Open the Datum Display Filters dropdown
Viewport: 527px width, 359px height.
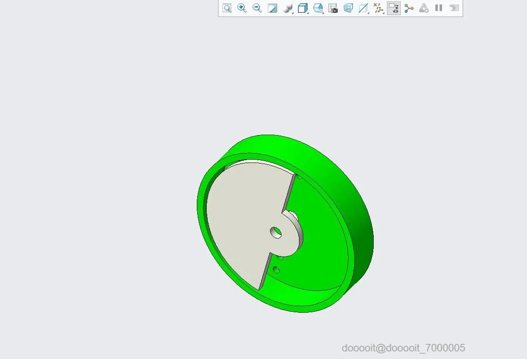click(x=363, y=8)
